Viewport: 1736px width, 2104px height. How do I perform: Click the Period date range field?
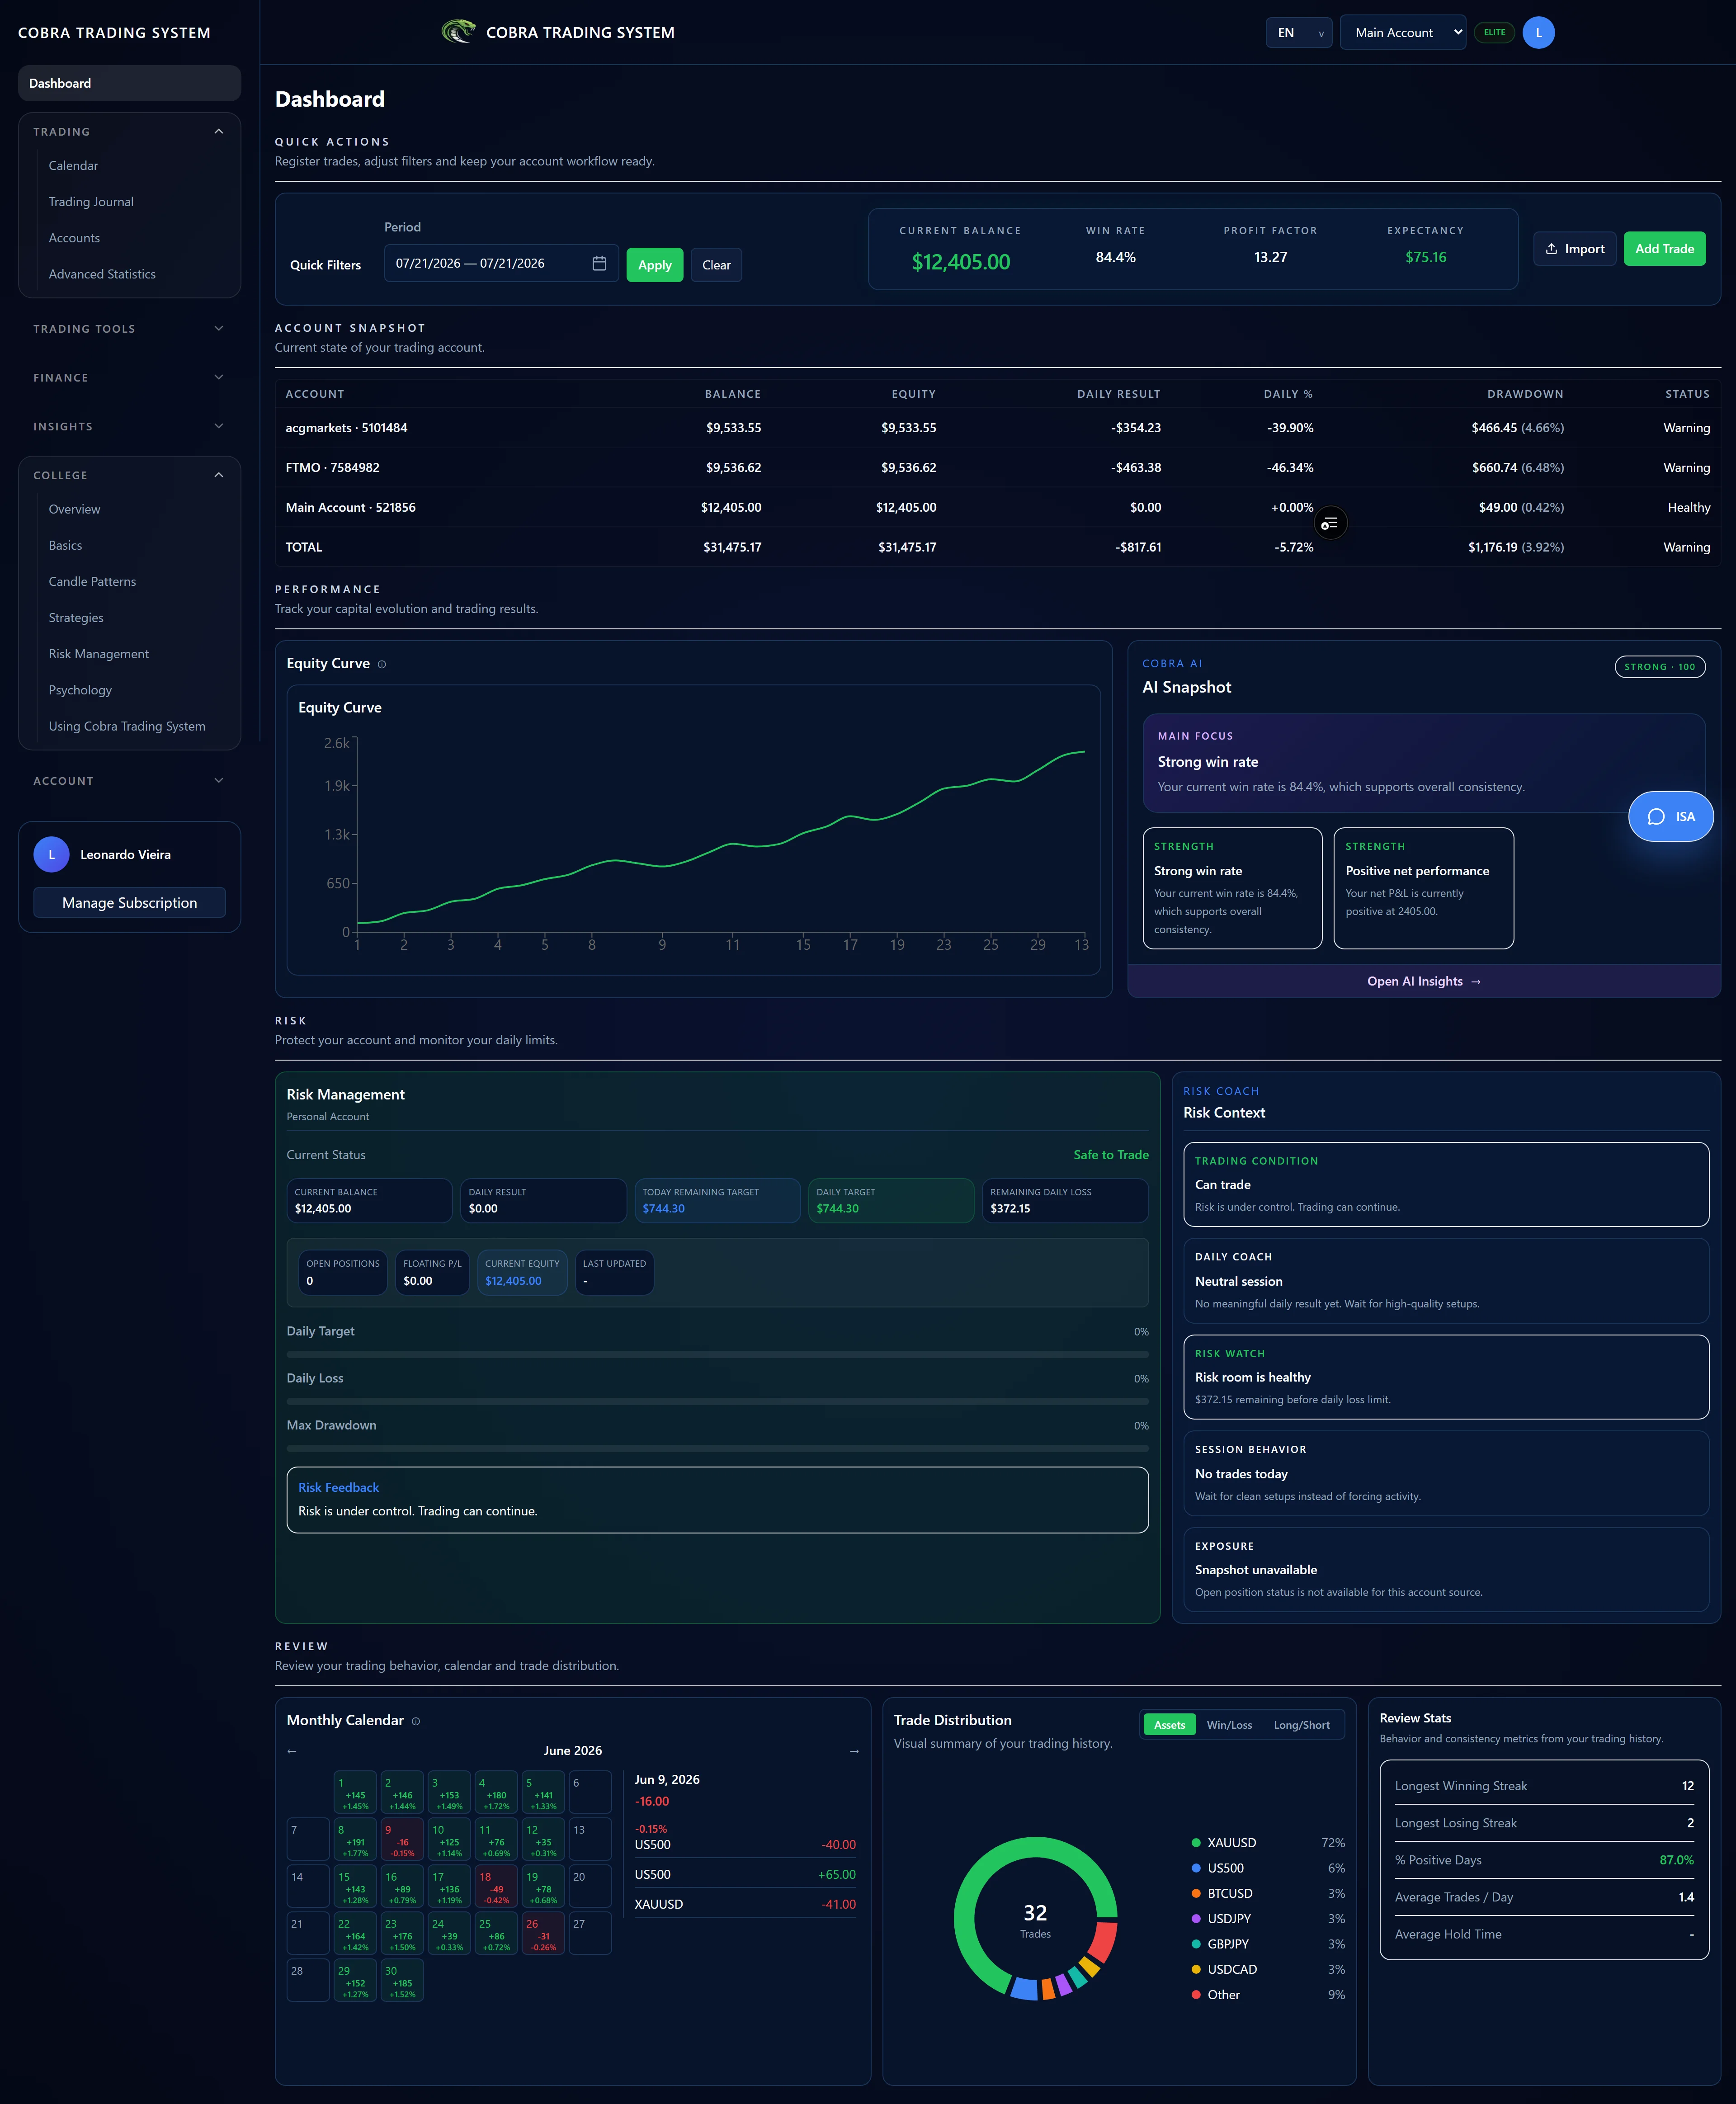tap(501, 263)
